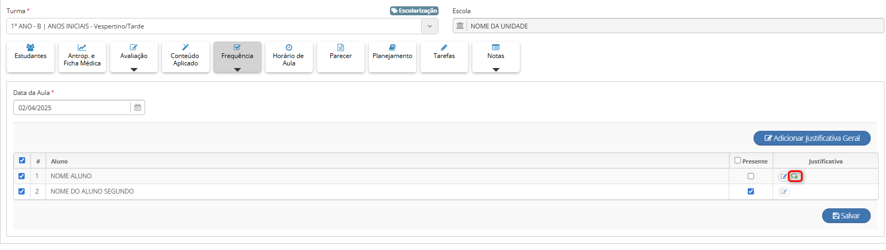Viewport: 886px width, 250px height.
Task: Toggle the Presente header checkbox
Action: coord(738,160)
